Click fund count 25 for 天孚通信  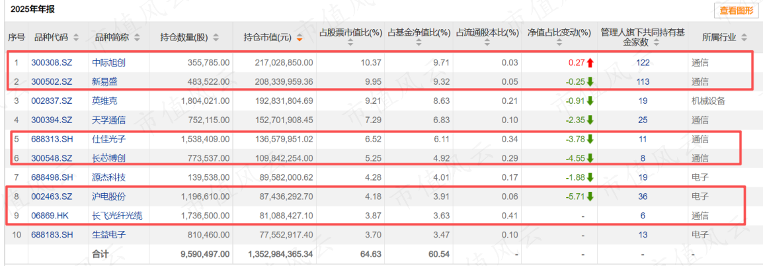(x=643, y=120)
